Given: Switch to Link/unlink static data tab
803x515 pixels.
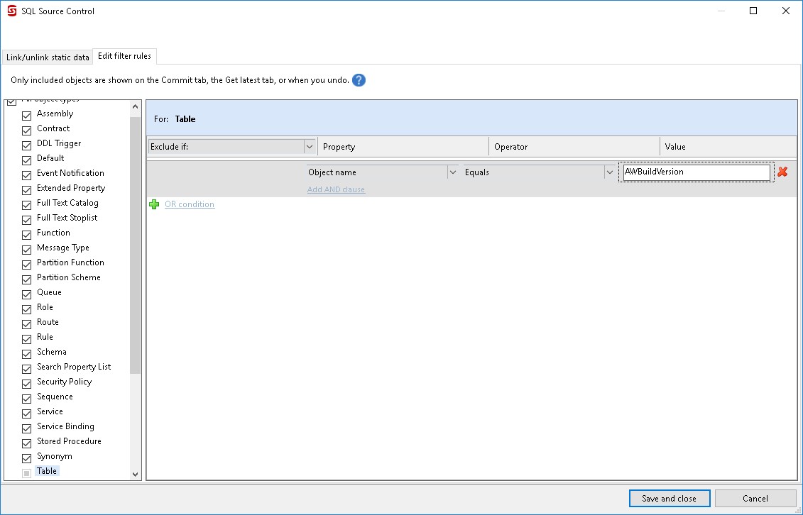Looking at the screenshot, I should point(48,57).
